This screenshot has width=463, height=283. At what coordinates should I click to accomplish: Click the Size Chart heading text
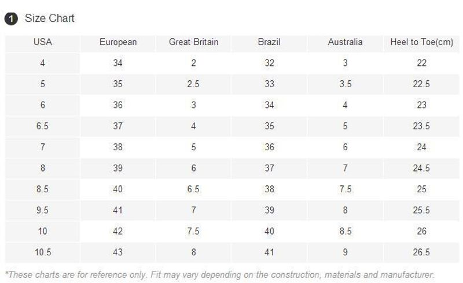point(50,18)
